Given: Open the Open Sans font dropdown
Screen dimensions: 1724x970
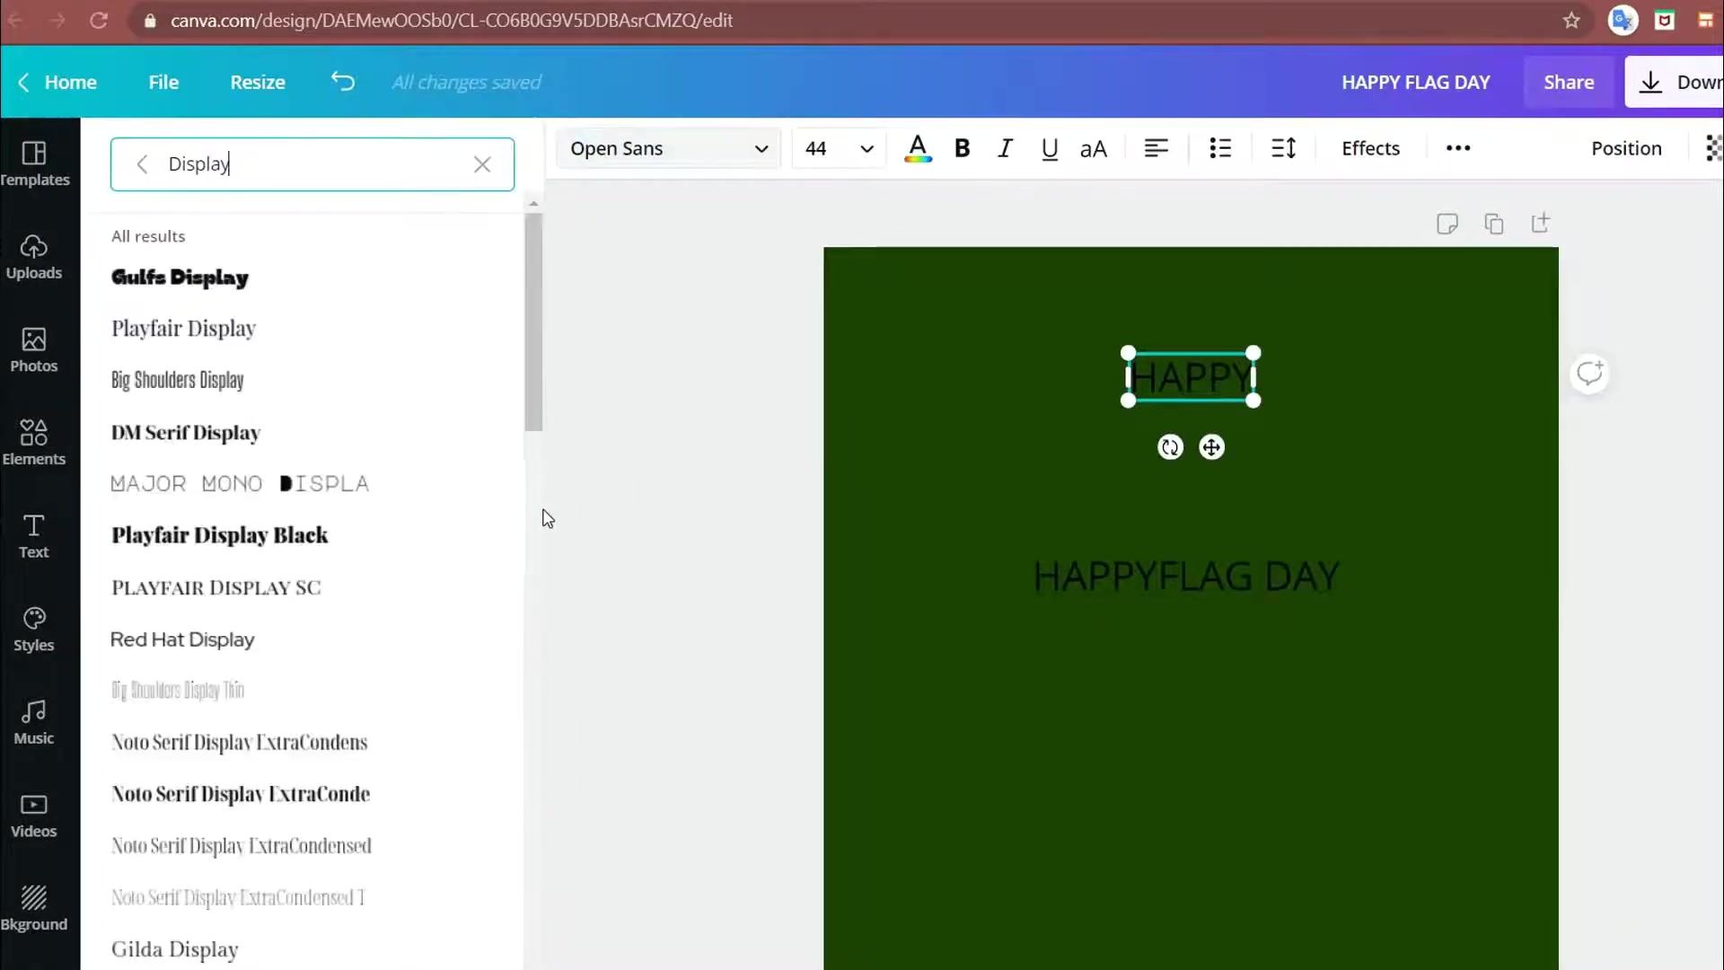Looking at the screenshot, I should (668, 148).
